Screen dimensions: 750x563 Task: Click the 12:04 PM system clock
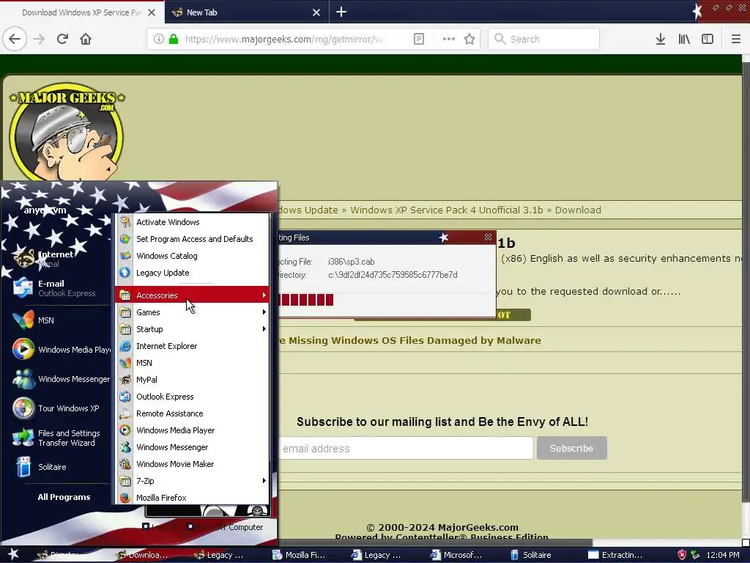(723, 555)
